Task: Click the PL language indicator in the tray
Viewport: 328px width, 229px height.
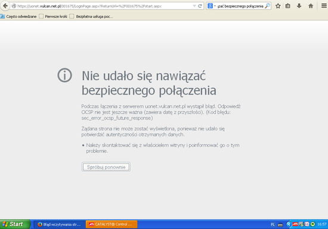Action: coord(273,225)
